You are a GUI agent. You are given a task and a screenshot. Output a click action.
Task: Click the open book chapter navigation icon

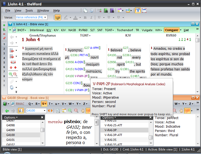(13, 62)
